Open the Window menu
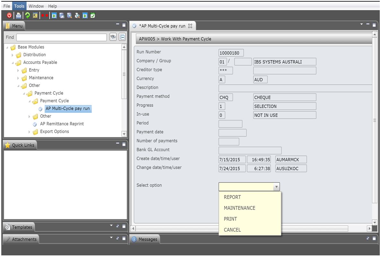 [x=36, y=6]
